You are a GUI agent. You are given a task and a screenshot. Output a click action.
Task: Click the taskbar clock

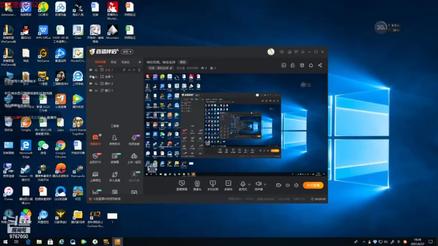click(417, 242)
